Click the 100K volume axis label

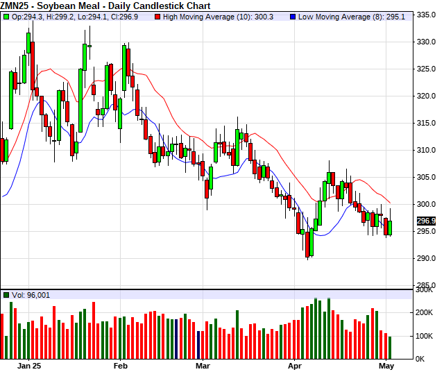[425, 336]
